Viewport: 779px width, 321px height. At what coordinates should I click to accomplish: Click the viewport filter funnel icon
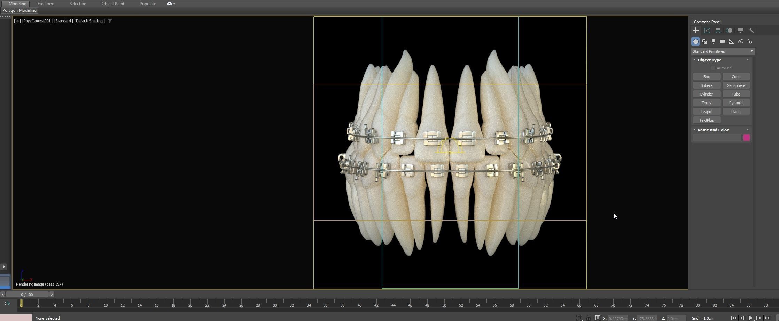pos(110,21)
